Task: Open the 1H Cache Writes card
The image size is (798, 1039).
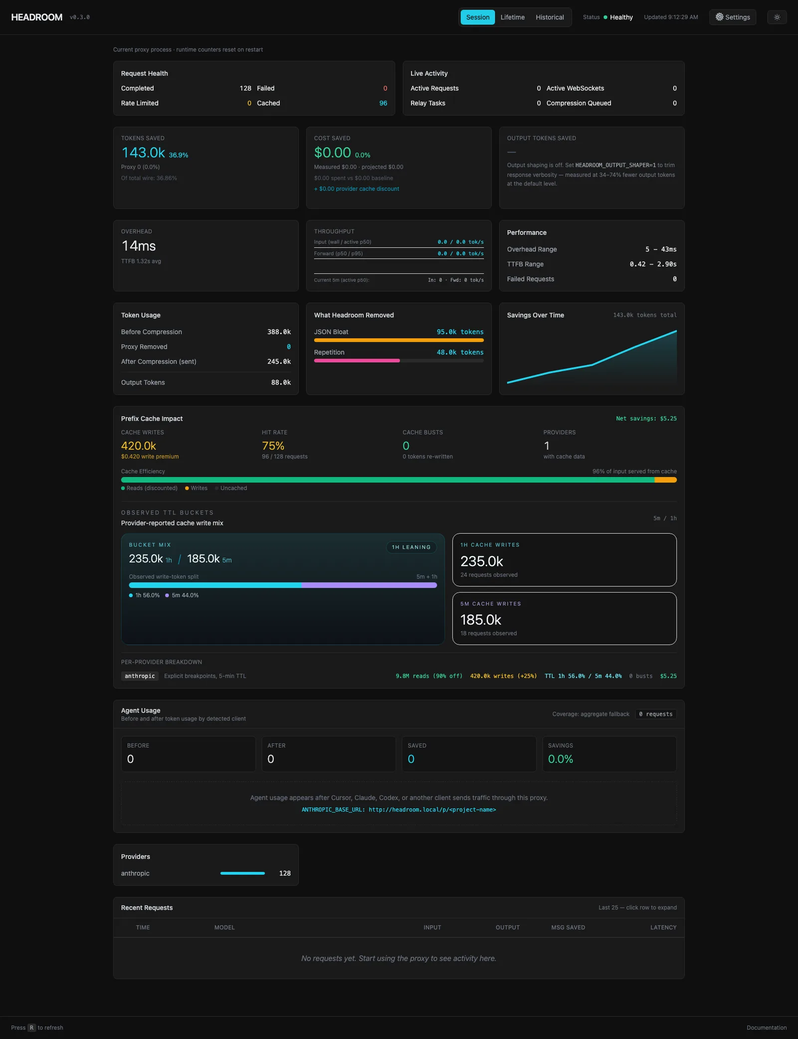Action: coord(564,560)
